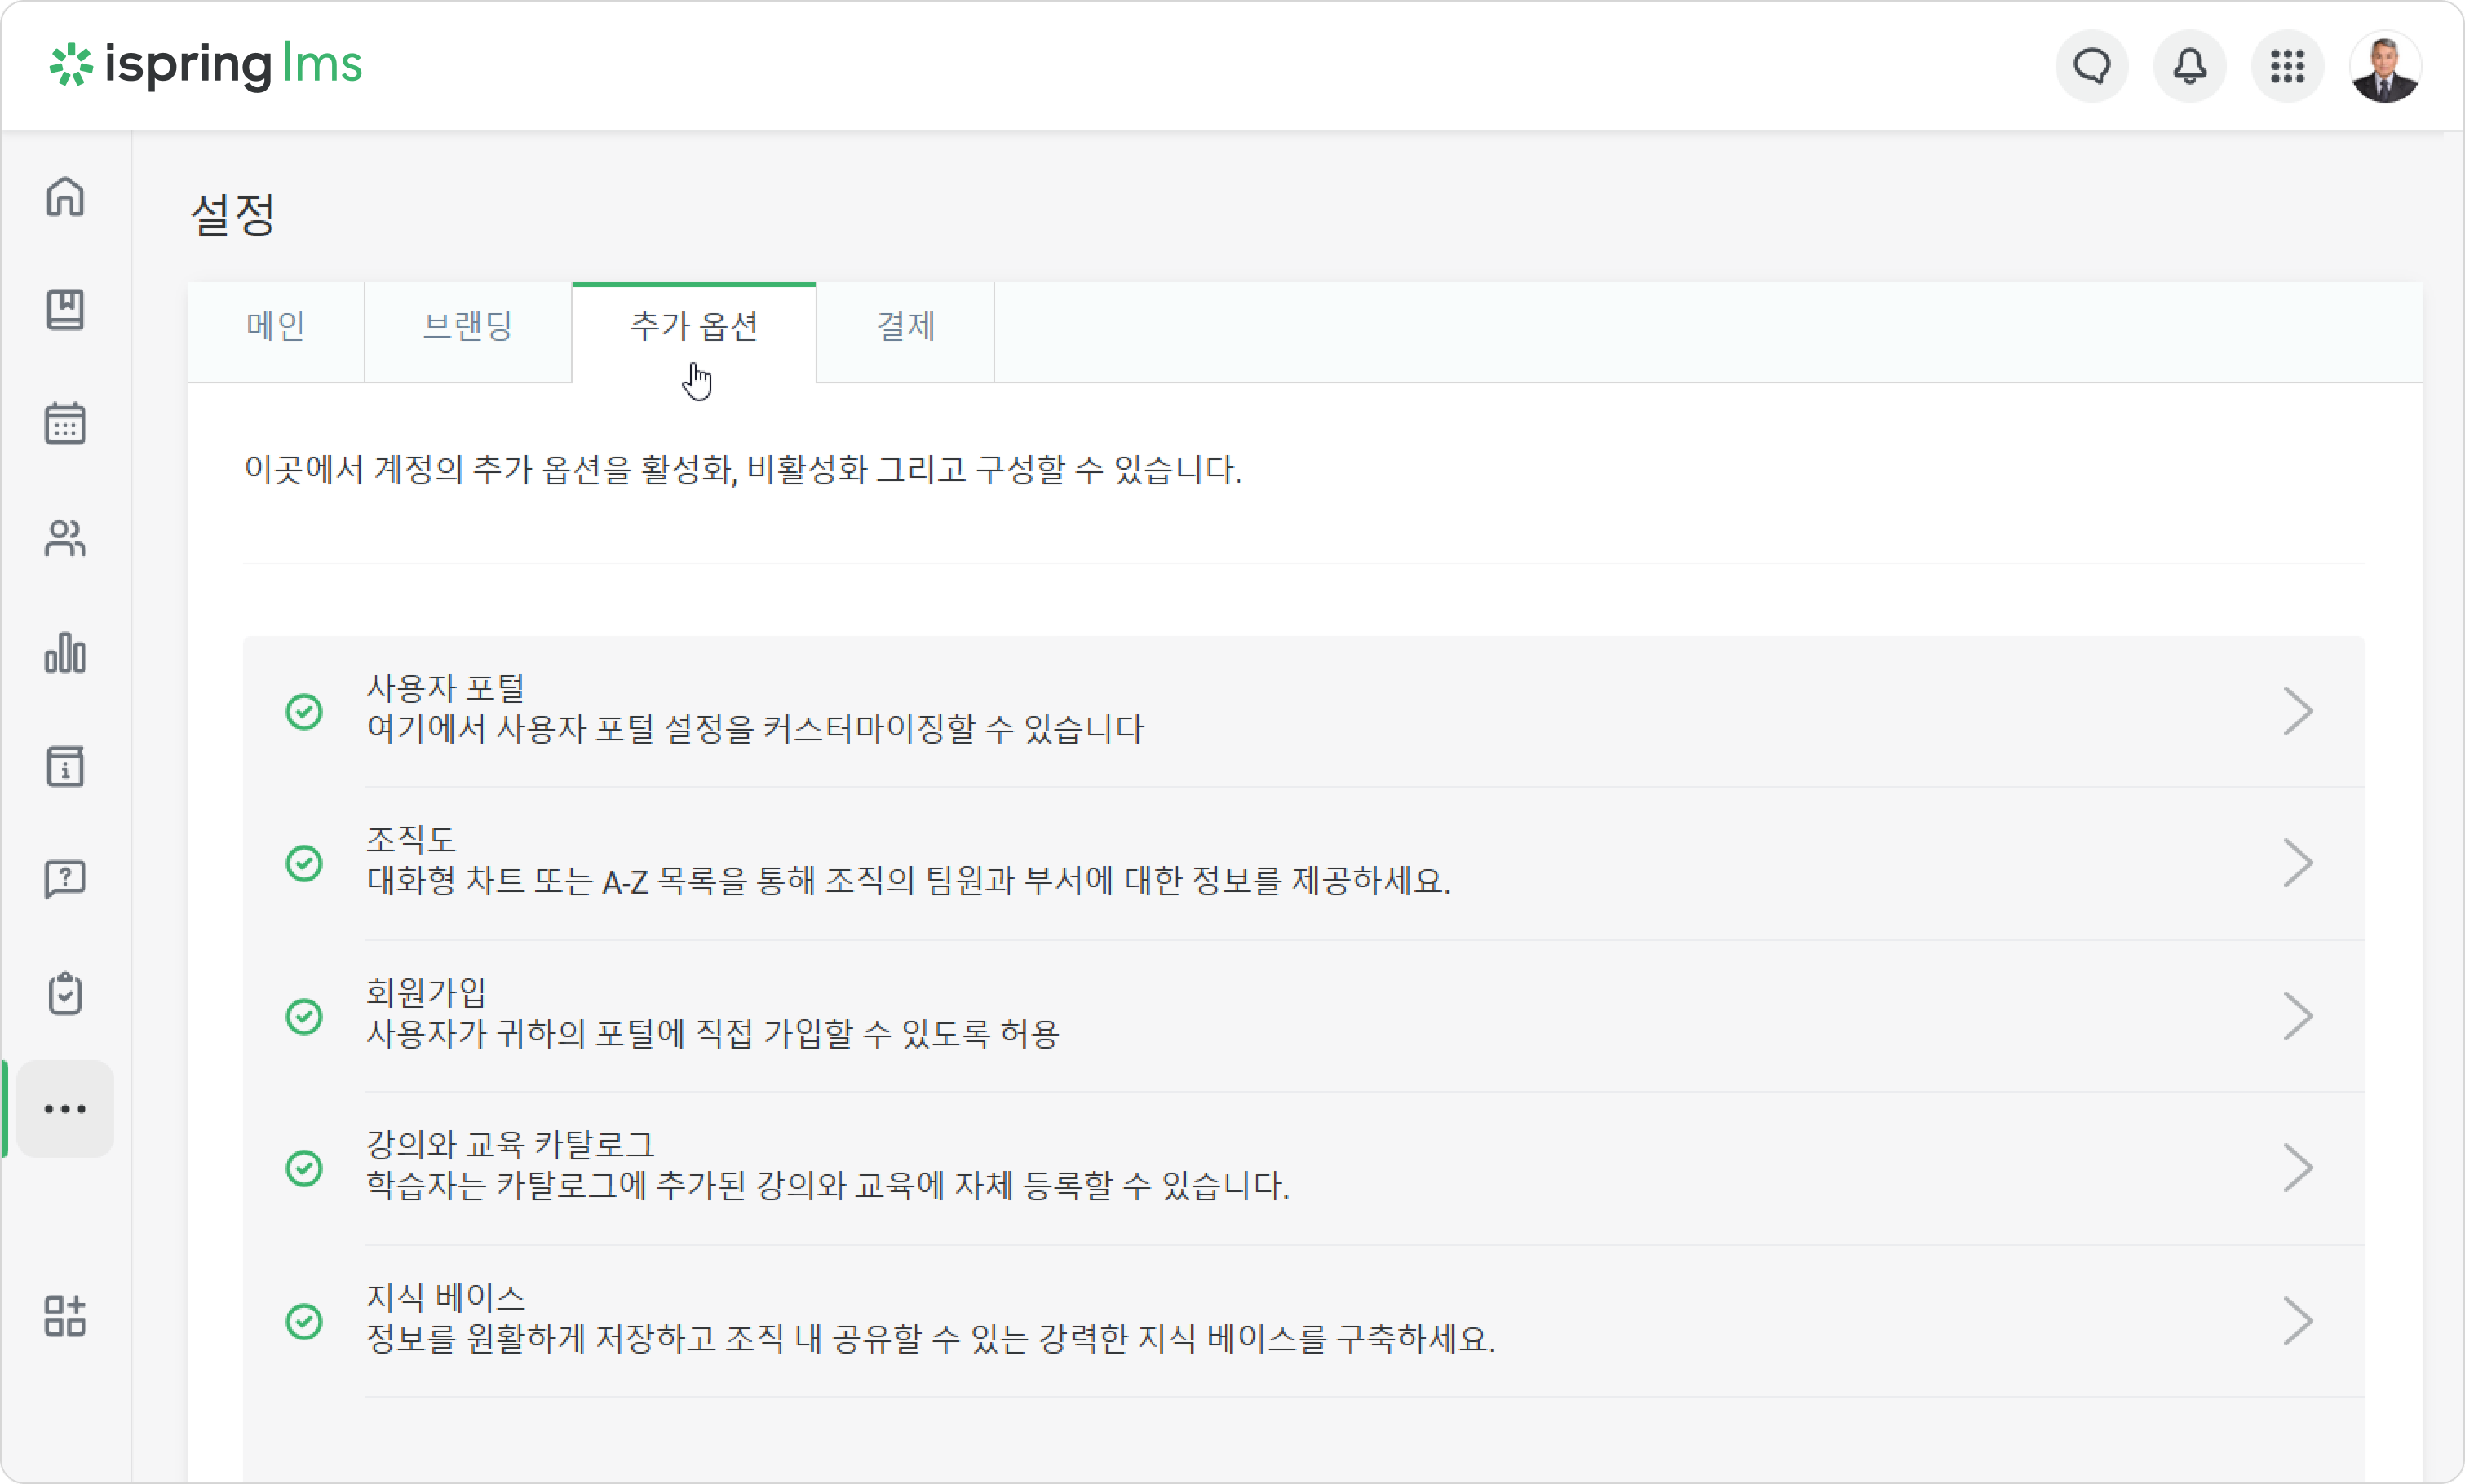The image size is (2465, 1484).
Task: Open the clipboard check icon in the sidebar
Action: pos(65,994)
